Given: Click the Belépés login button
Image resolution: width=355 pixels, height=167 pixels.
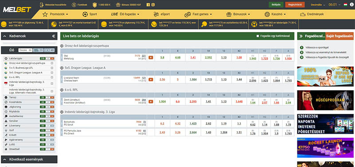Looking at the screenshot, I should click(x=276, y=4).
